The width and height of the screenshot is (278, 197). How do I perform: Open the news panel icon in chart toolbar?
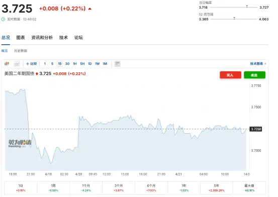click(117, 64)
